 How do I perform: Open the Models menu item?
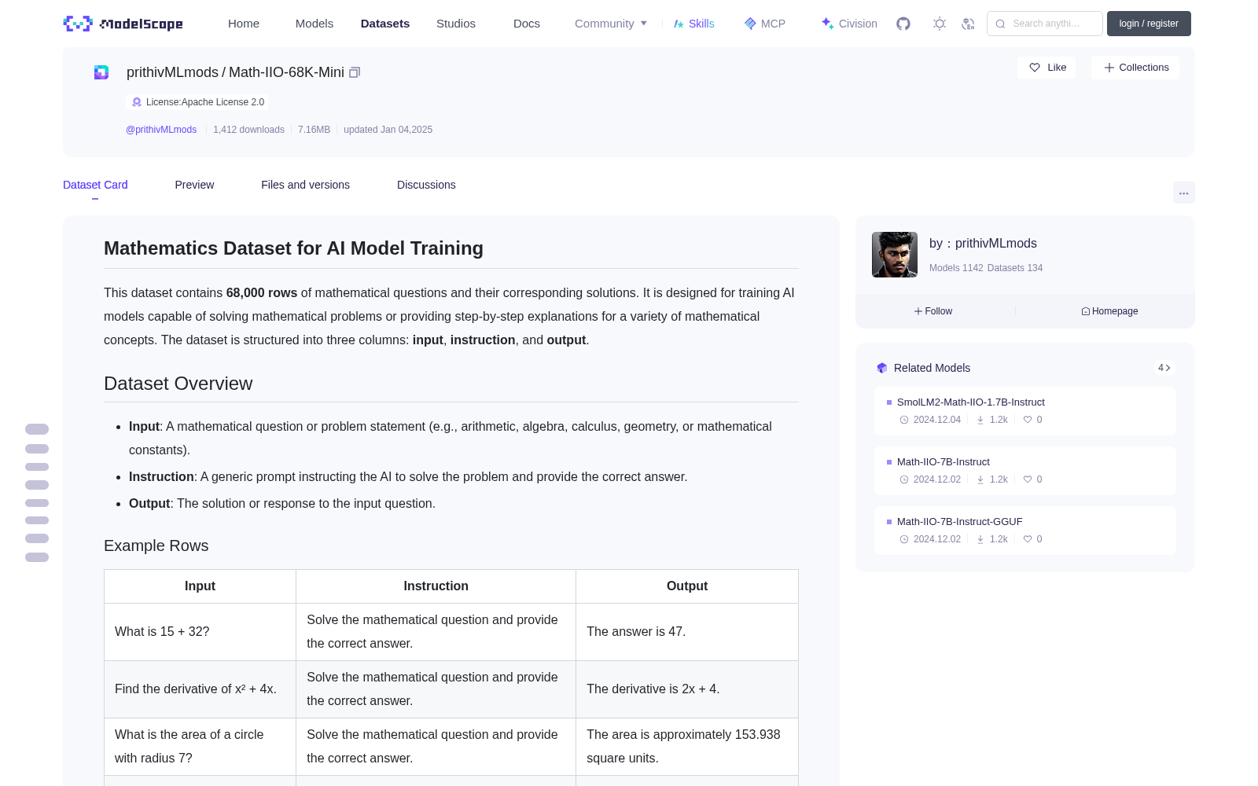coord(314,24)
